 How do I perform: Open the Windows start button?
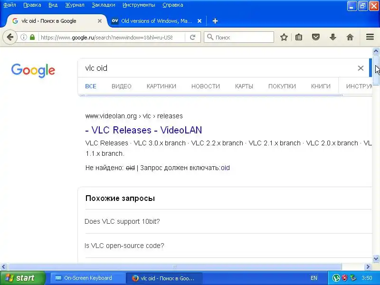point(22,278)
